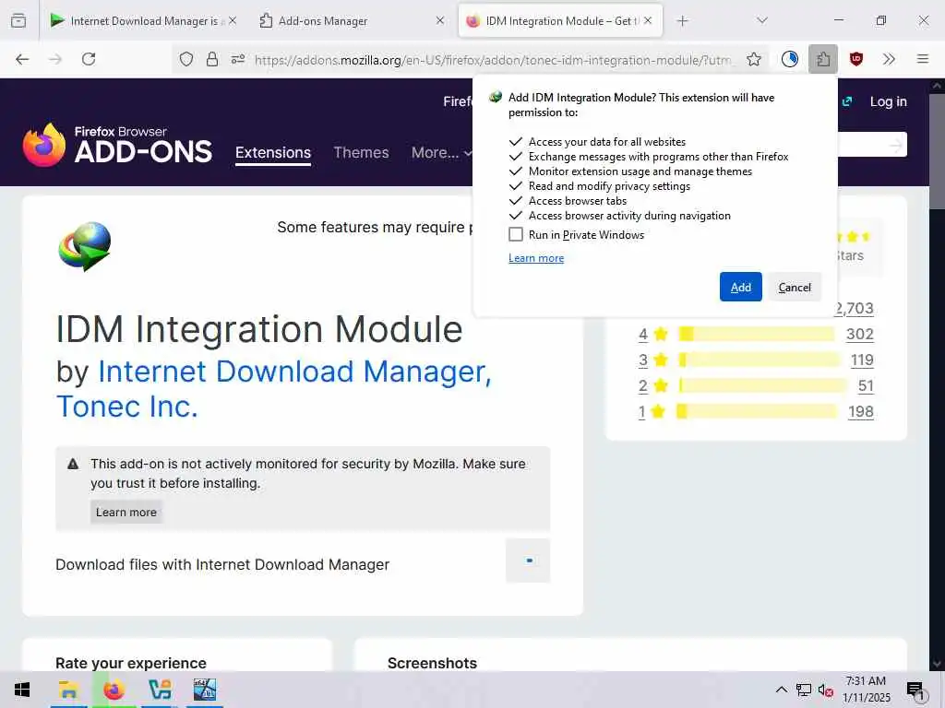
Task: Go back to the previous page
Action: [x=22, y=59]
